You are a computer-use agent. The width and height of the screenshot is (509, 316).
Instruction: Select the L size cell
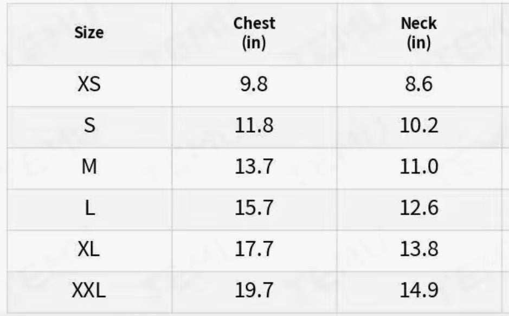click(89, 208)
